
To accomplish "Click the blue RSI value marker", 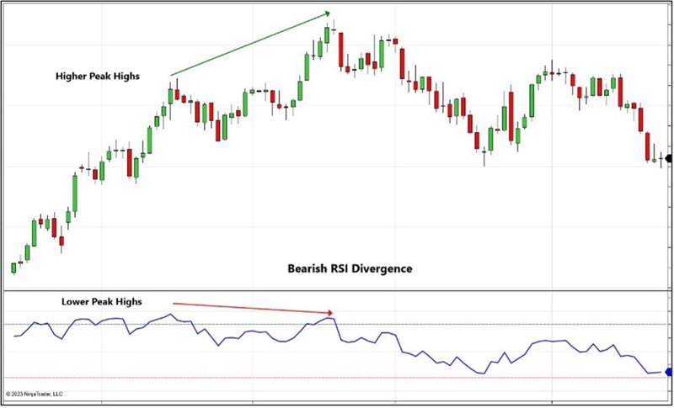I will [669, 372].
